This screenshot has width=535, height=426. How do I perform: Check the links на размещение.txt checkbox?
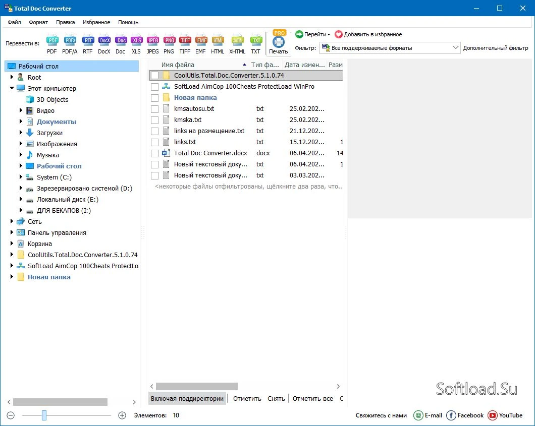(x=154, y=131)
